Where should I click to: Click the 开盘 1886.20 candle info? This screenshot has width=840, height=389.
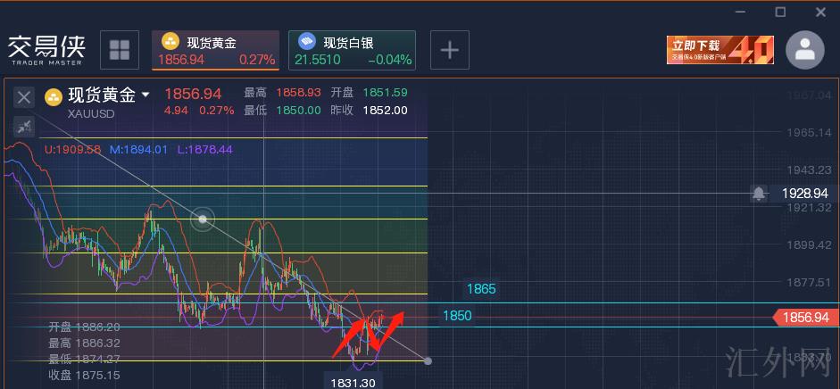point(84,327)
